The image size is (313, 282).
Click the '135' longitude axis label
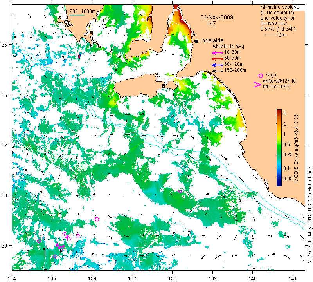(x=52, y=278)
